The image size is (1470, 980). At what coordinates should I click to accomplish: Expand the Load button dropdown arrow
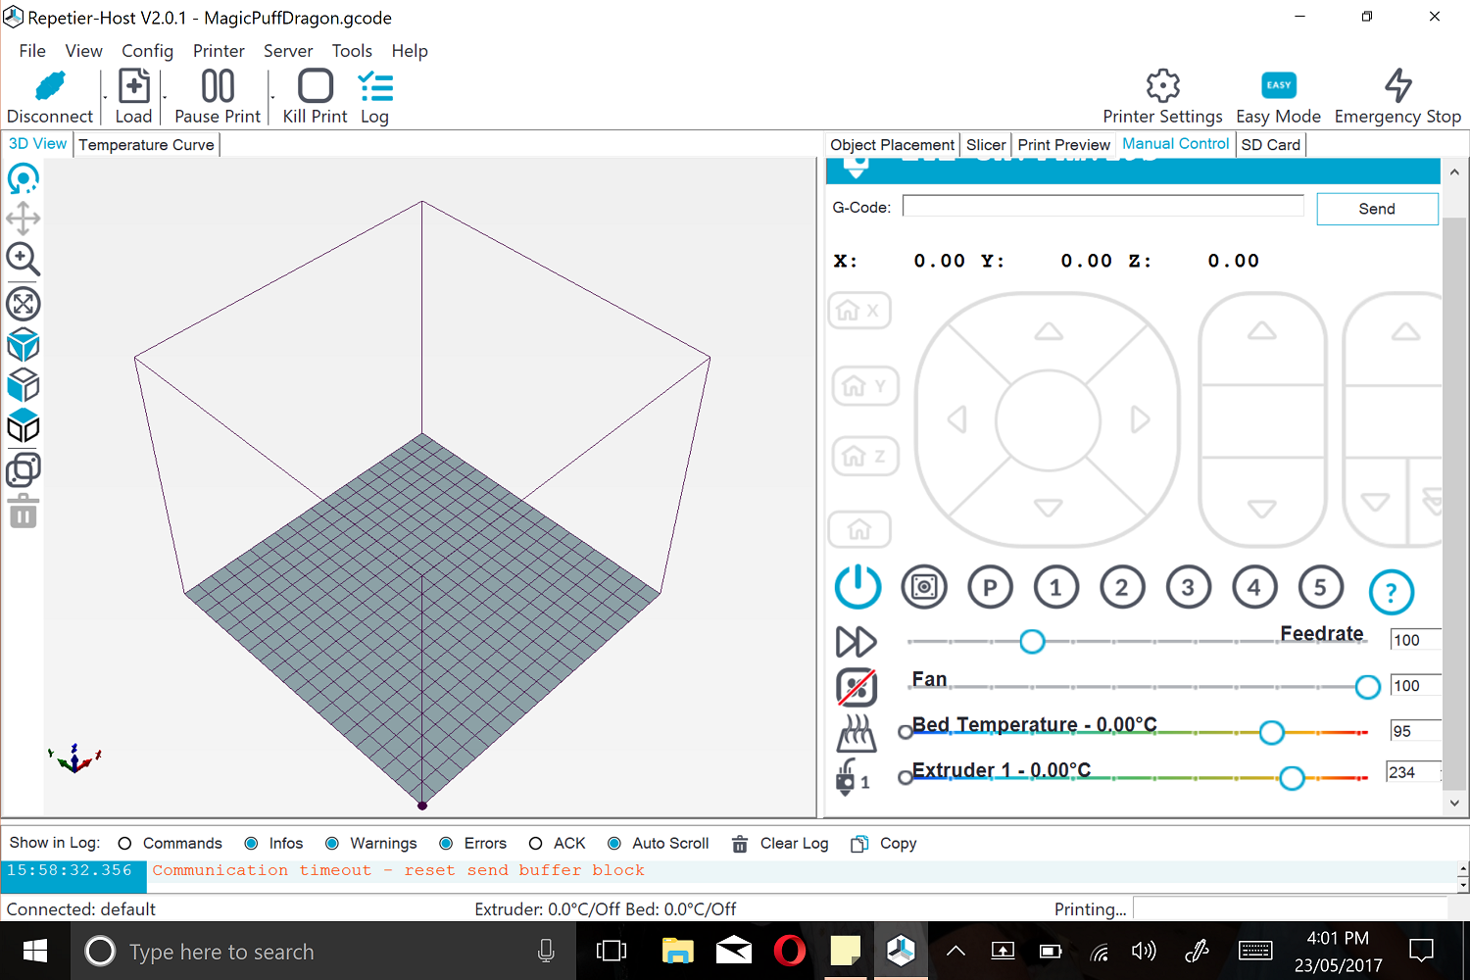164,98
